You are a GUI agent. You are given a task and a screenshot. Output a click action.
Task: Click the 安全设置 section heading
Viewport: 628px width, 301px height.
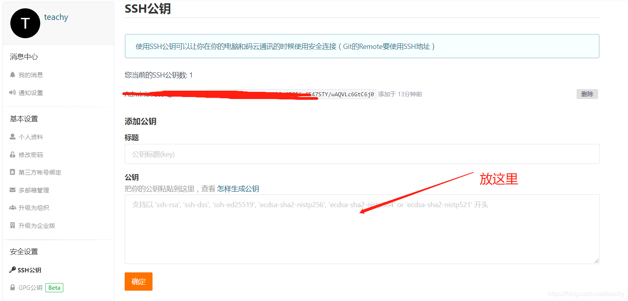tap(24, 252)
